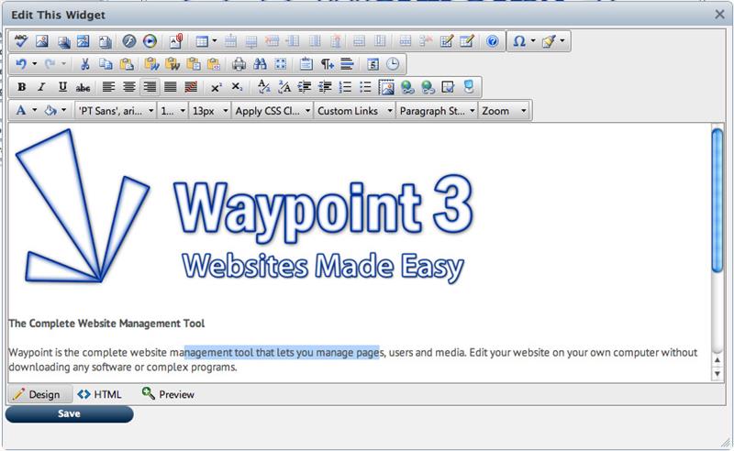Open Find and Replace binoculars icon
The width and height of the screenshot is (734, 451).
tap(260, 64)
